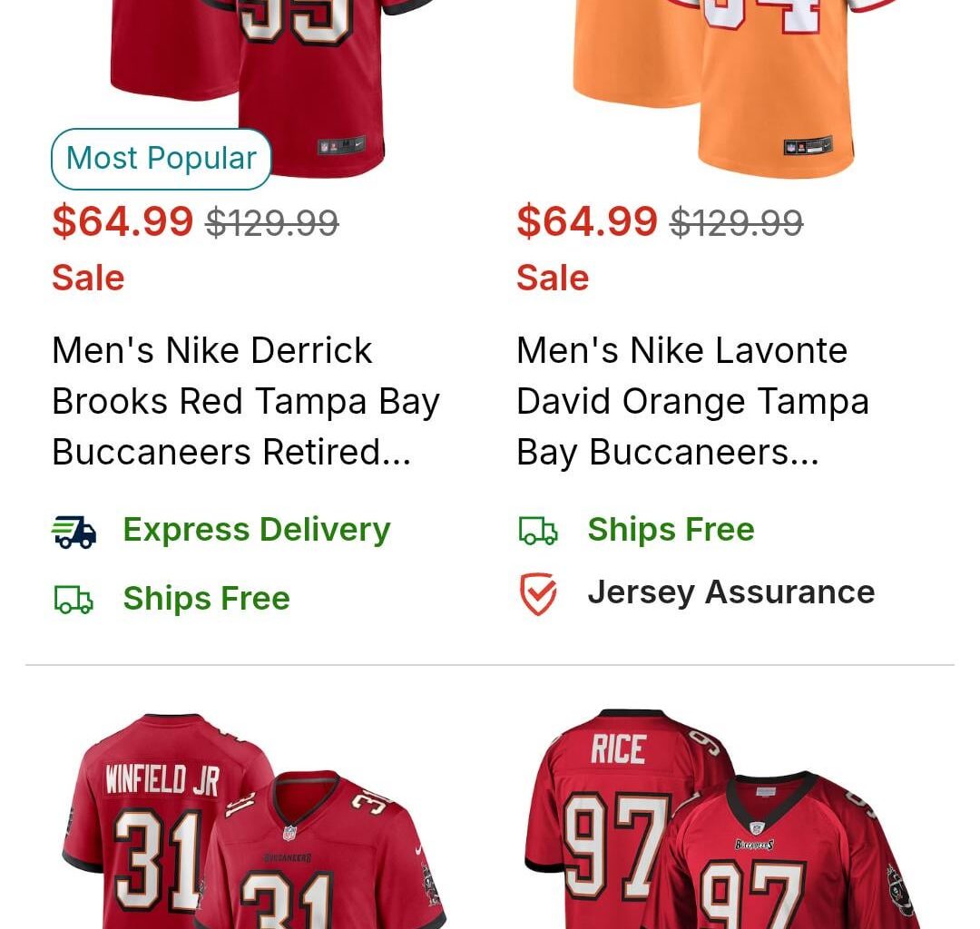Click the Ships Free truck icon under Lavonte David jersey

pyautogui.click(x=538, y=531)
